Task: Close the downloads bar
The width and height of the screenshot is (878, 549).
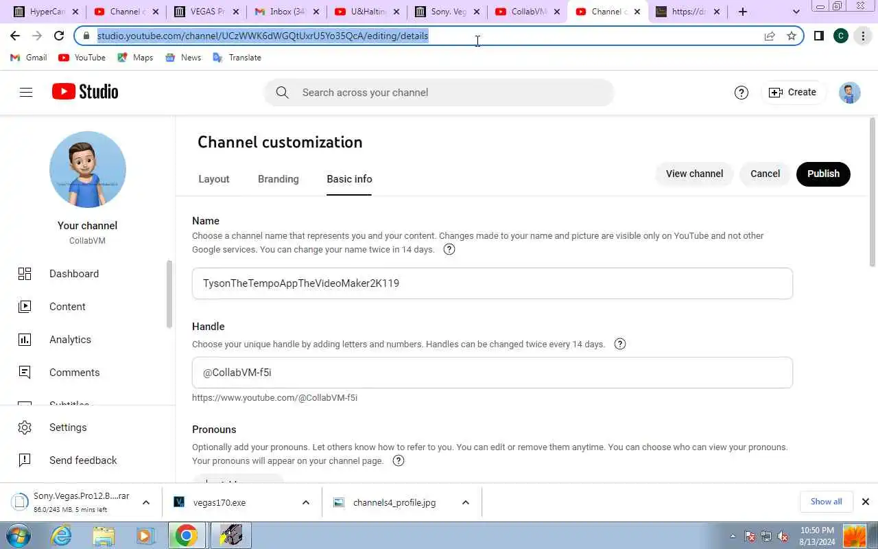Action: point(866,502)
